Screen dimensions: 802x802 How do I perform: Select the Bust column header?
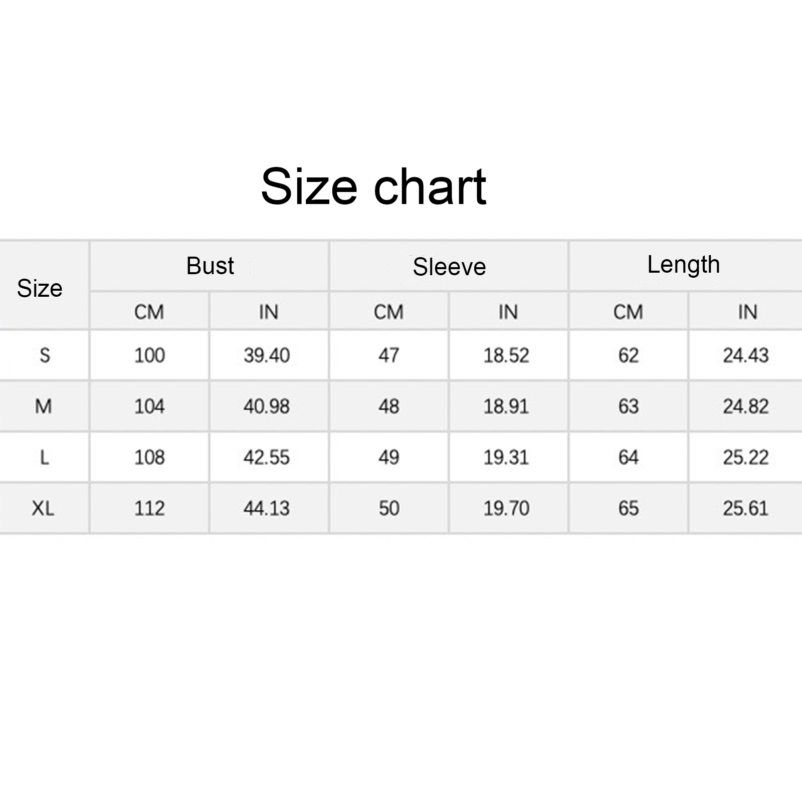[210, 266]
